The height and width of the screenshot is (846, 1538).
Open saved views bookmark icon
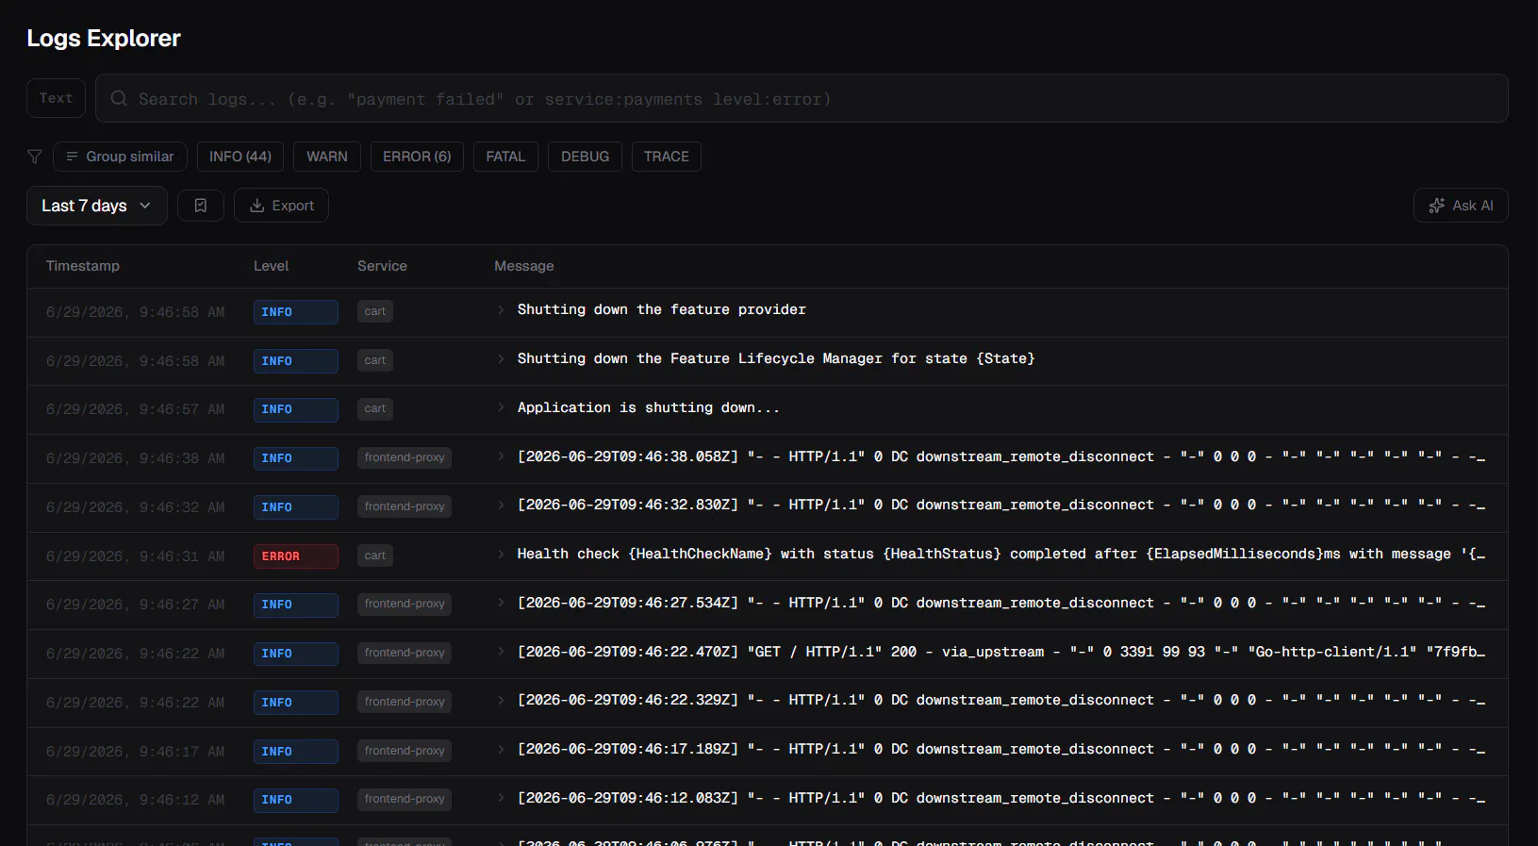pyautogui.click(x=201, y=206)
